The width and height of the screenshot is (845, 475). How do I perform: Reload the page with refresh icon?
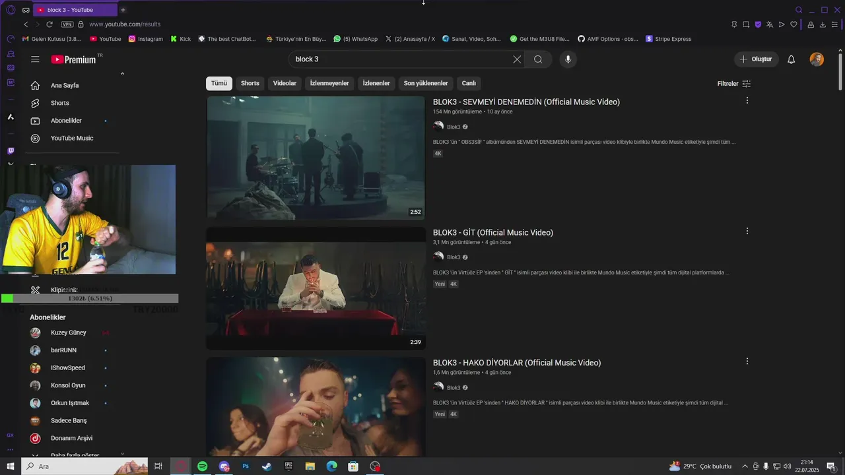(x=50, y=24)
